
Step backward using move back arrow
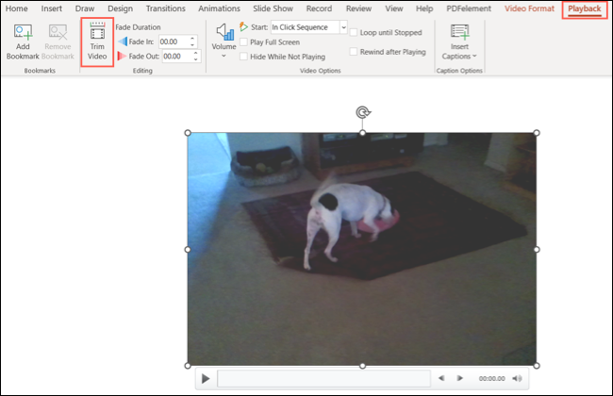[441, 378]
